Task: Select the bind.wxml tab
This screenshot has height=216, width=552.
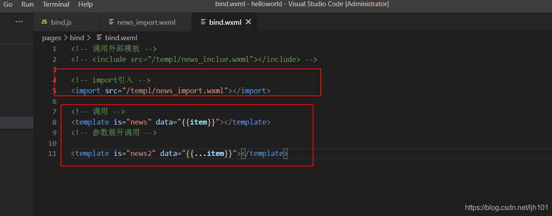Action: point(225,22)
